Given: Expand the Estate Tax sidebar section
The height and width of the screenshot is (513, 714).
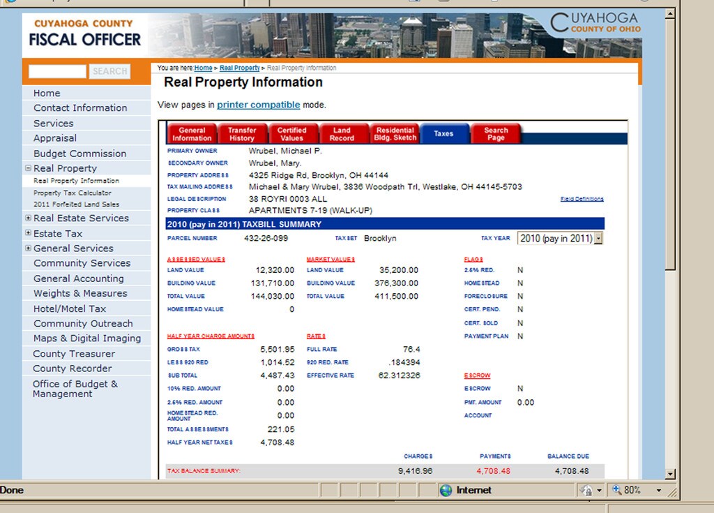Looking at the screenshot, I should 28,234.
